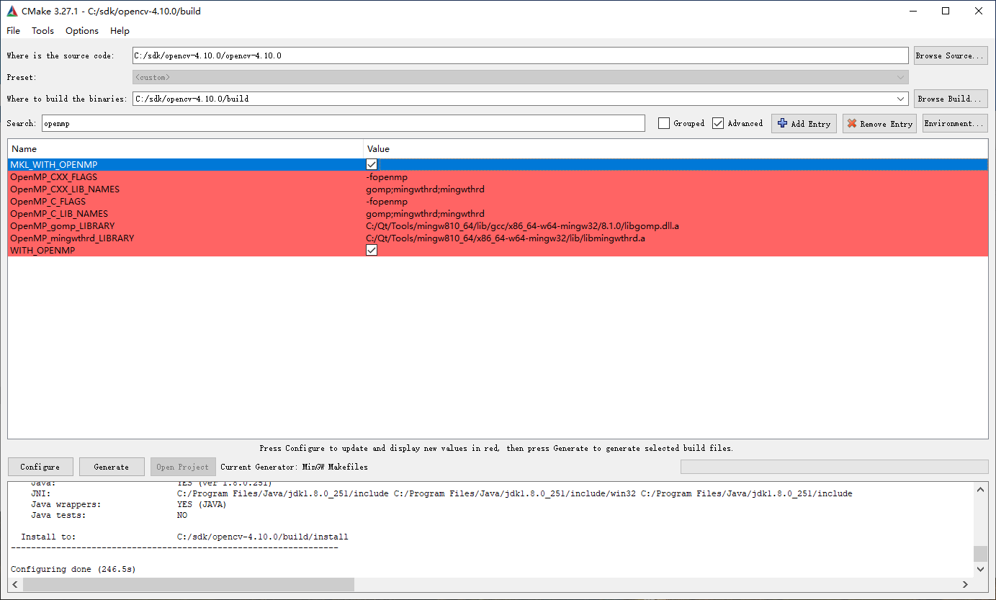This screenshot has height=600, width=996.
Task: Click the Browse Source button
Action: 951,55
